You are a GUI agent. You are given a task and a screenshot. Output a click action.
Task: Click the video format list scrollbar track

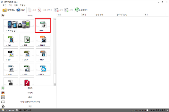coord(55,78)
